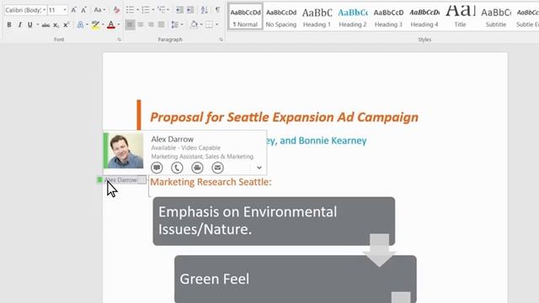Align text left

(130, 24)
